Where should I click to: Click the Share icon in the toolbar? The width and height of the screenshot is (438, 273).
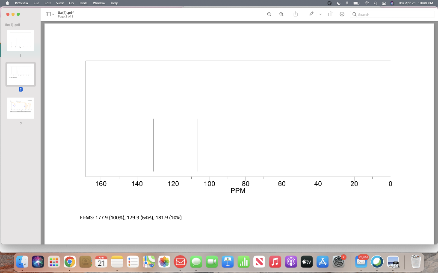(x=296, y=14)
